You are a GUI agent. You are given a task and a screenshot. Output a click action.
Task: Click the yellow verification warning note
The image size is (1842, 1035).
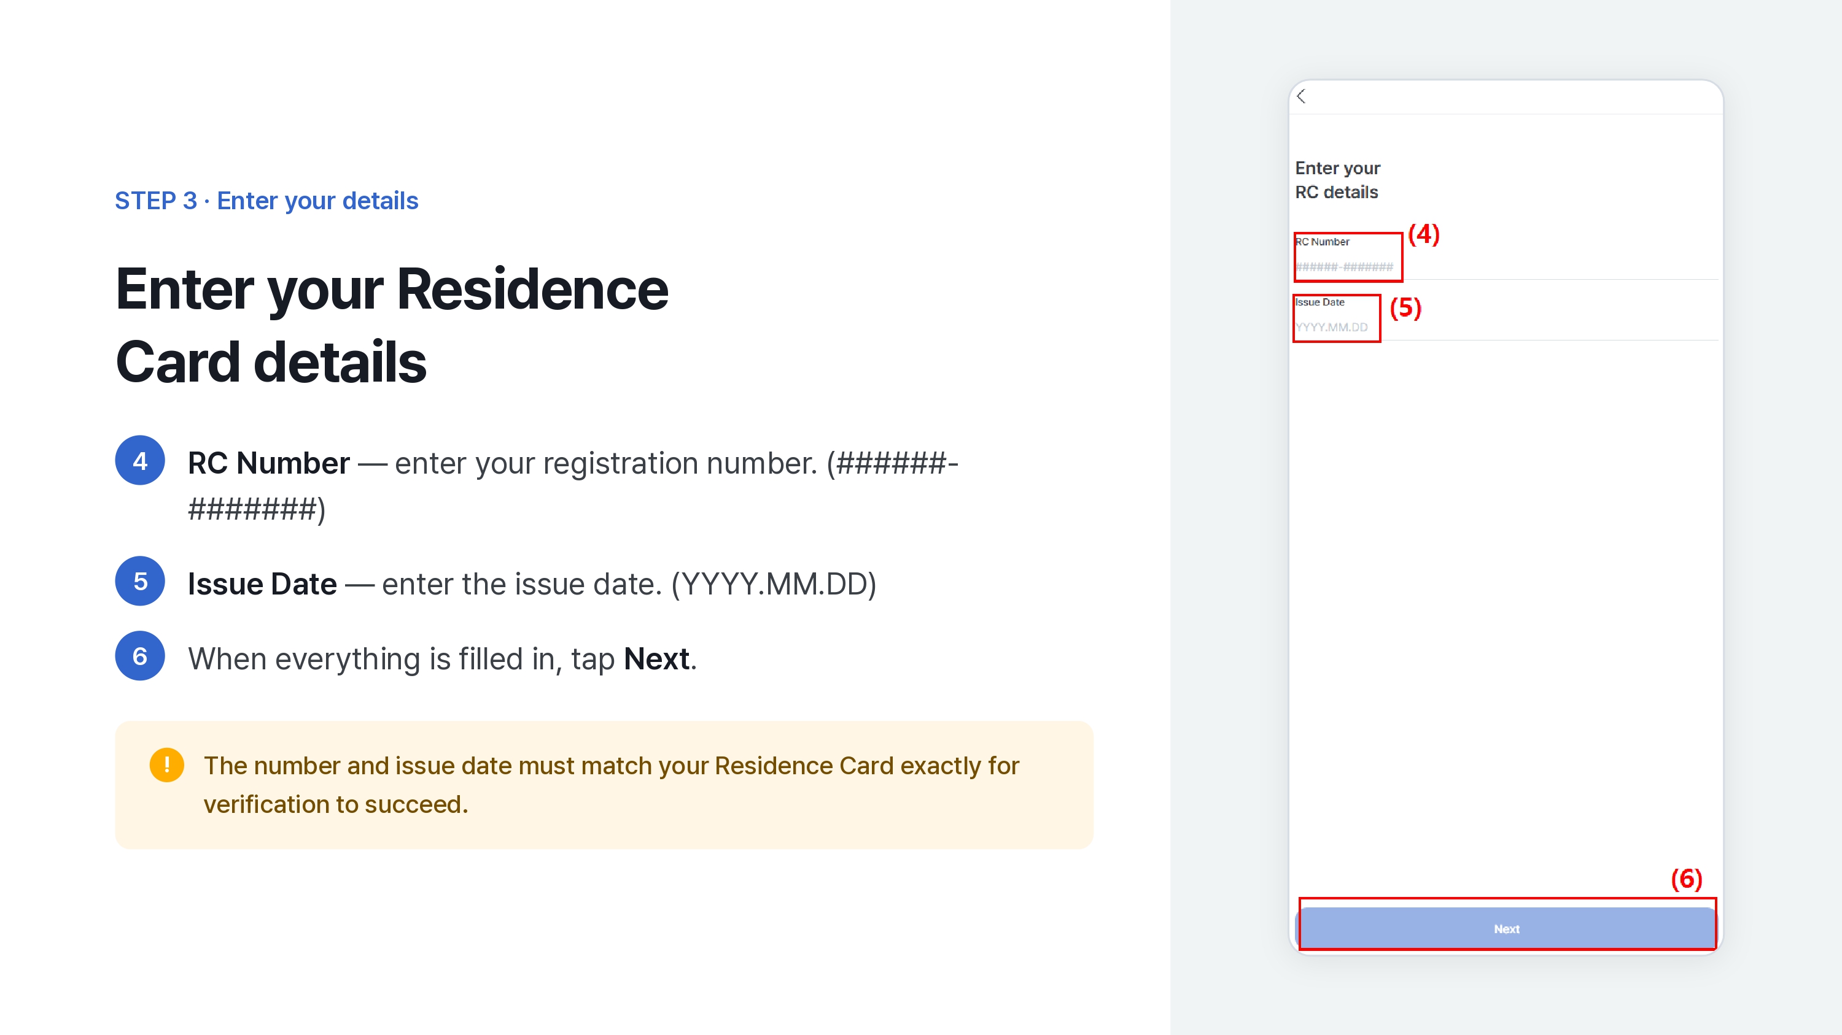coord(604,784)
